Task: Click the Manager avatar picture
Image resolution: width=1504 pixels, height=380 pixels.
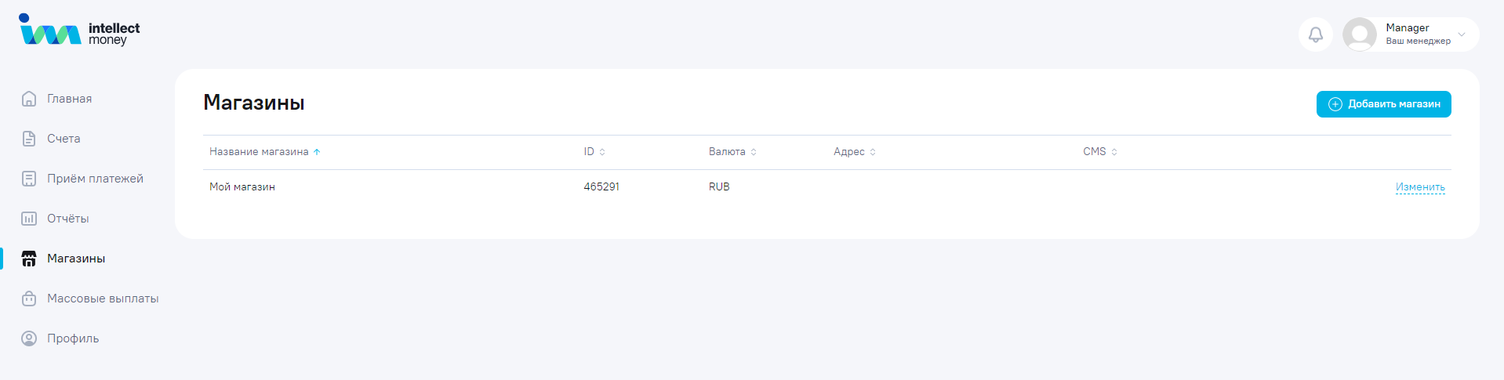Action: [1359, 34]
